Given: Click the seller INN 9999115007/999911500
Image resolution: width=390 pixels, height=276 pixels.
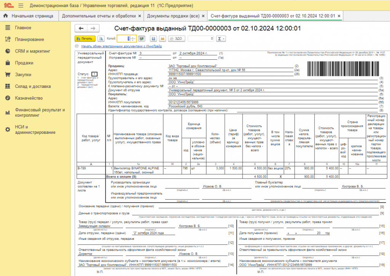Looking at the screenshot, I should (x=185, y=74).
